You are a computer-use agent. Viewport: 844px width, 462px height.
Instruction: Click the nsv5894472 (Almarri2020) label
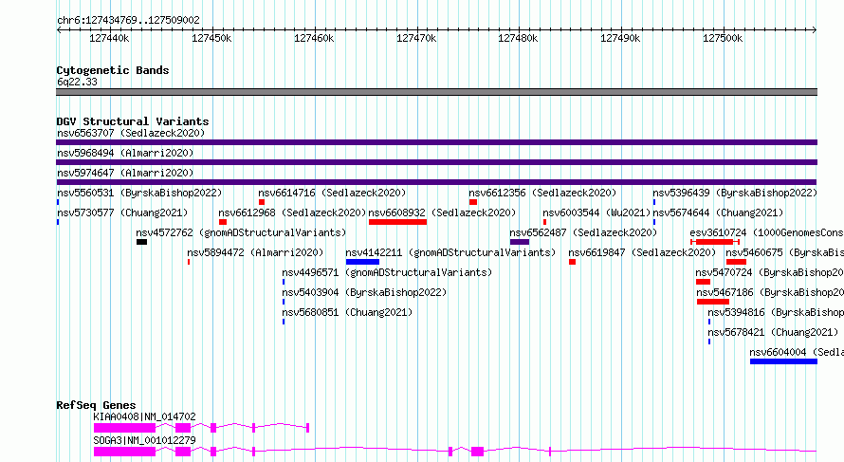point(255,252)
